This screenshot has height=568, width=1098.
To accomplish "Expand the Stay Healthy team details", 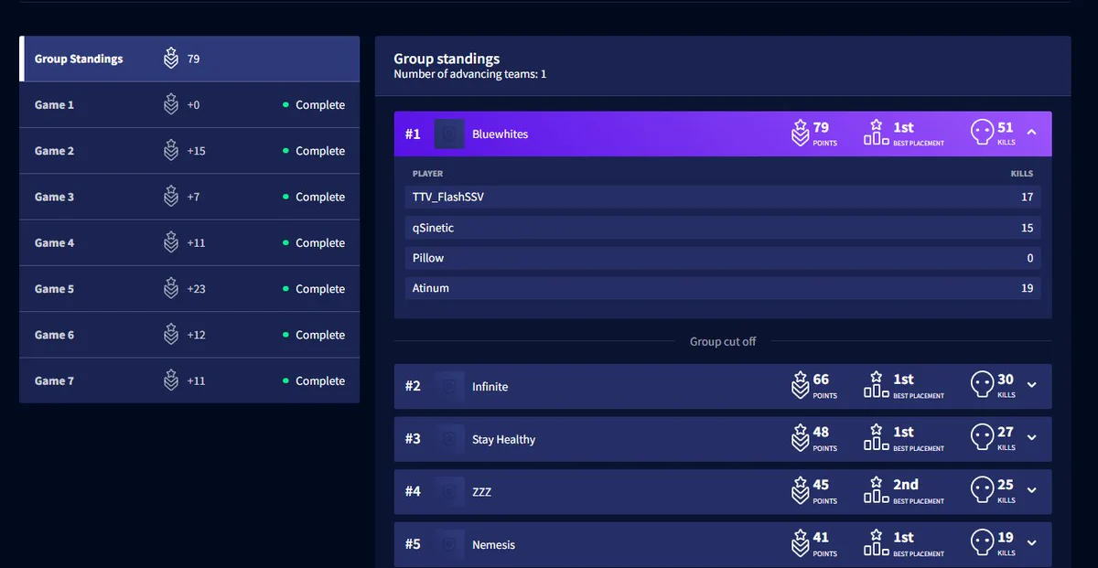I will [1032, 438].
